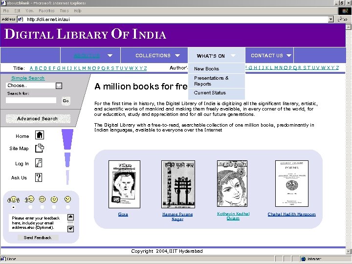Screen dimensions: 352x264
Task: Open the Simple Search link
Action: [x=28, y=78]
